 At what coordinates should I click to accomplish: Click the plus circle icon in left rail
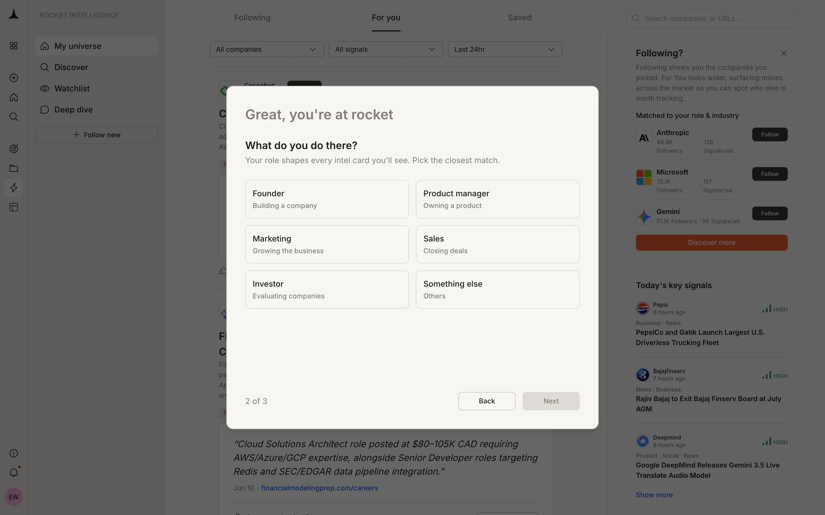[14, 78]
